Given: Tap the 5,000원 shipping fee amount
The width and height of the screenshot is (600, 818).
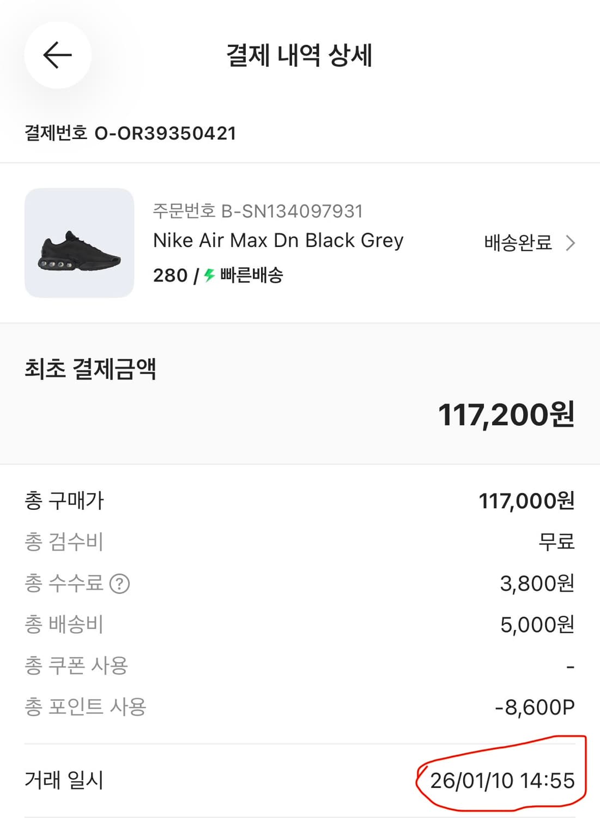Looking at the screenshot, I should pyautogui.click(x=537, y=625).
